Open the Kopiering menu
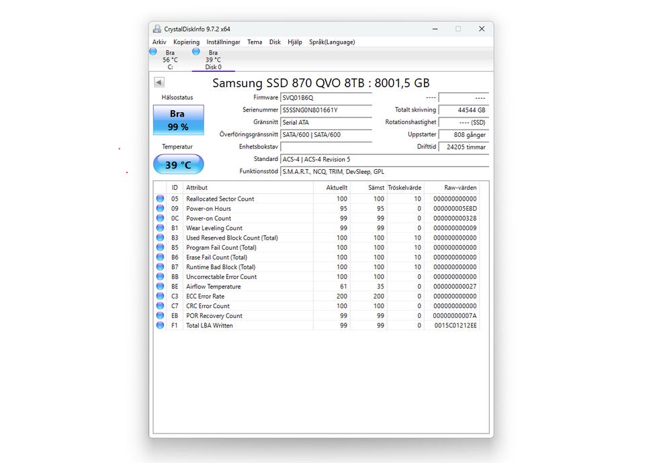This screenshot has height=463, width=645. pyautogui.click(x=186, y=42)
